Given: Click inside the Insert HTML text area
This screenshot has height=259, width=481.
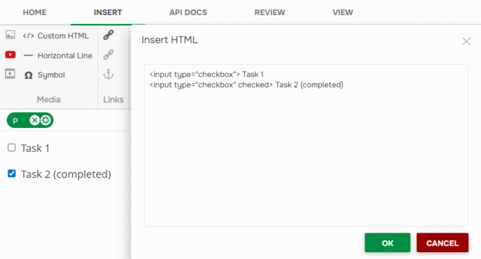Looking at the screenshot, I should click(306, 145).
